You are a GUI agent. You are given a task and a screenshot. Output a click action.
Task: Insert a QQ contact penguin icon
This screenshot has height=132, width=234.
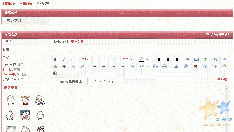click(195, 66)
